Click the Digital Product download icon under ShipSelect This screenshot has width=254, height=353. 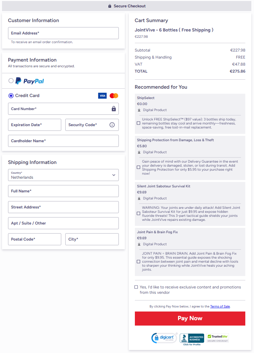pyautogui.click(x=140, y=110)
